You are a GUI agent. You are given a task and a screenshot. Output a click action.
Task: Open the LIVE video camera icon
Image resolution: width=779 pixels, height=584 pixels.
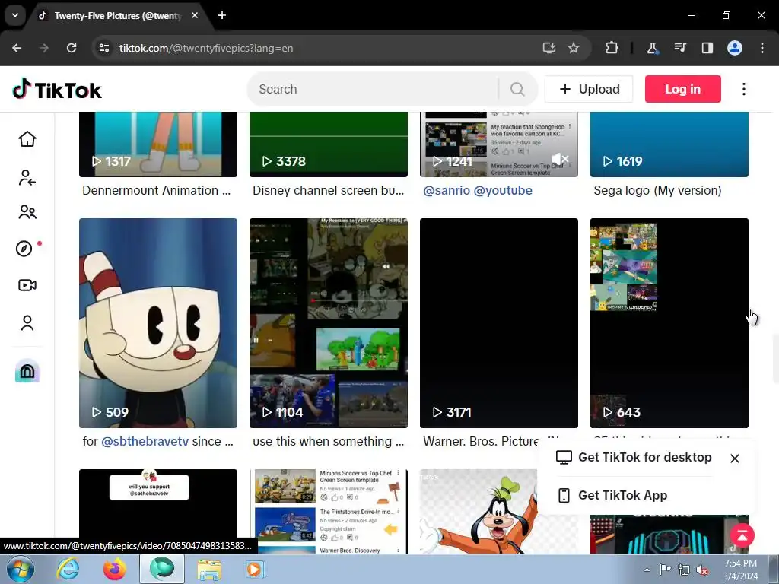pos(27,285)
